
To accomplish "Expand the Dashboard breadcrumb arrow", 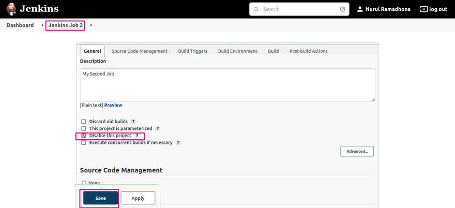I will [x=42, y=25].
